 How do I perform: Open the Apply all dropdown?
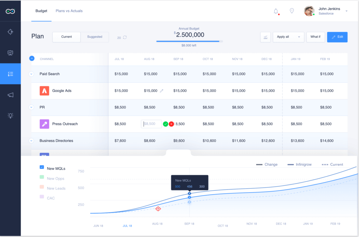coord(288,37)
